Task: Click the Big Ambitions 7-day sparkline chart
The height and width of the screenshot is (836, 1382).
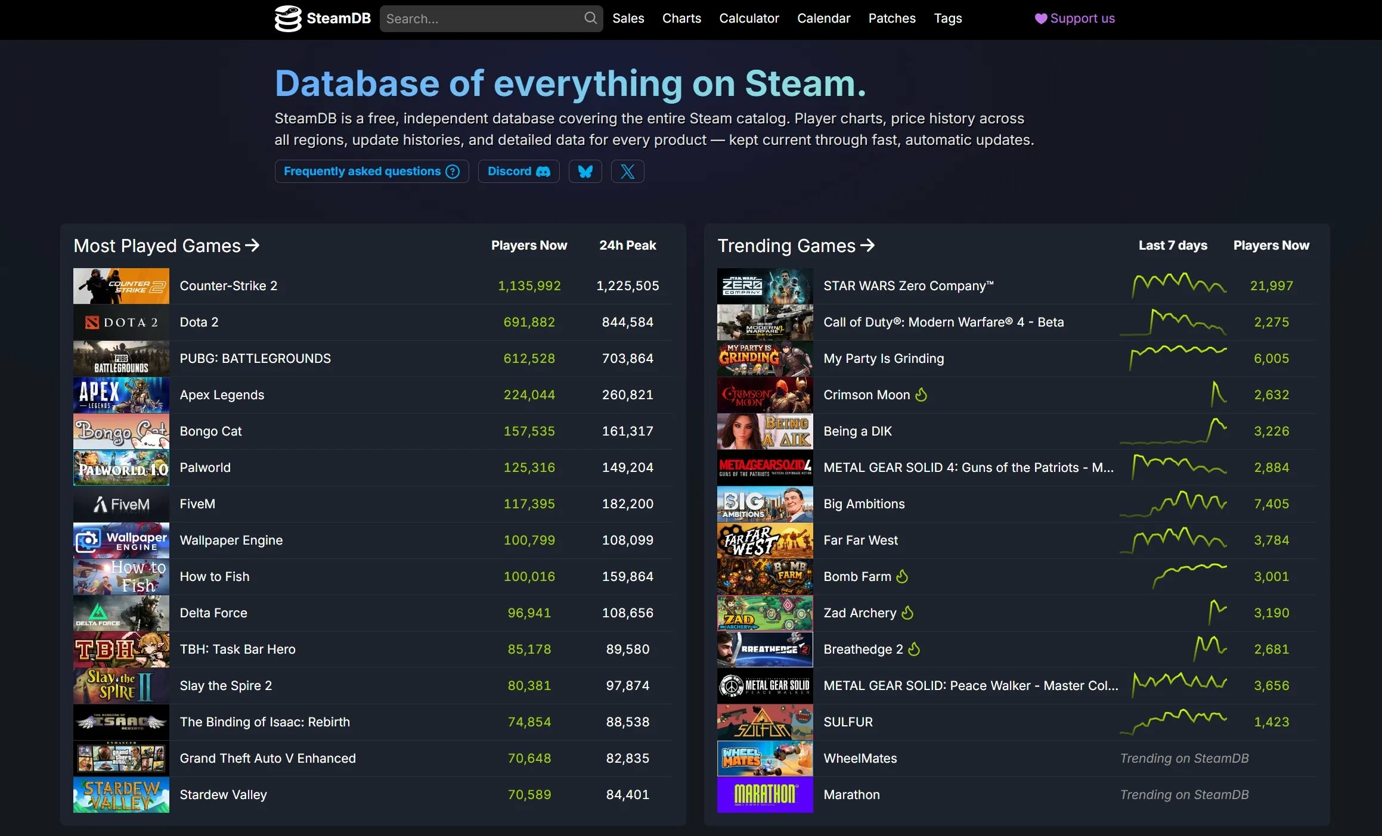Action: tap(1173, 504)
